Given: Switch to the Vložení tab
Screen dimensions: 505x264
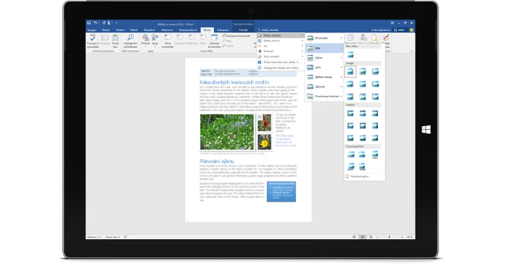Looking at the screenshot, I should 120,30.
